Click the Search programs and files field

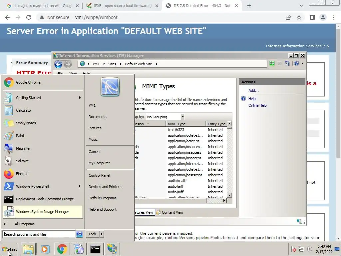(39, 234)
